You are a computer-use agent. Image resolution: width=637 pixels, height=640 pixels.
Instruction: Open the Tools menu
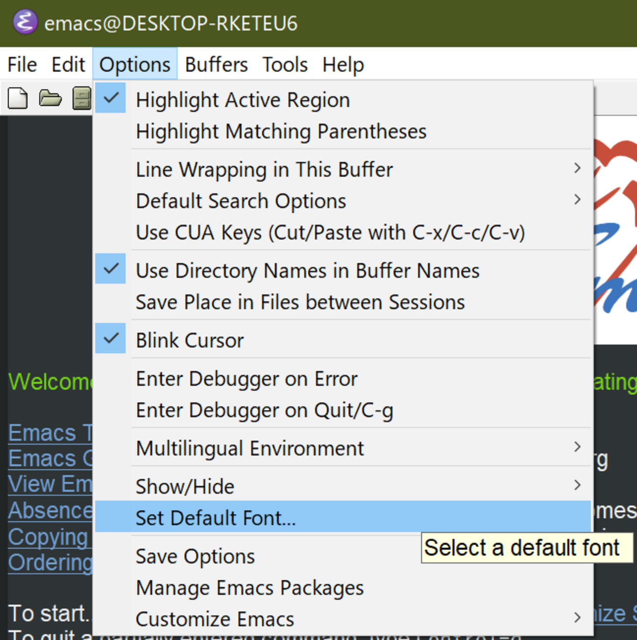tap(285, 64)
